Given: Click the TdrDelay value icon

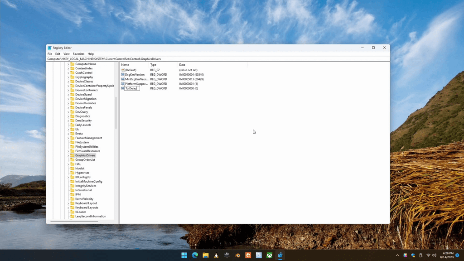Looking at the screenshot, I should click(x=123, y=88).
